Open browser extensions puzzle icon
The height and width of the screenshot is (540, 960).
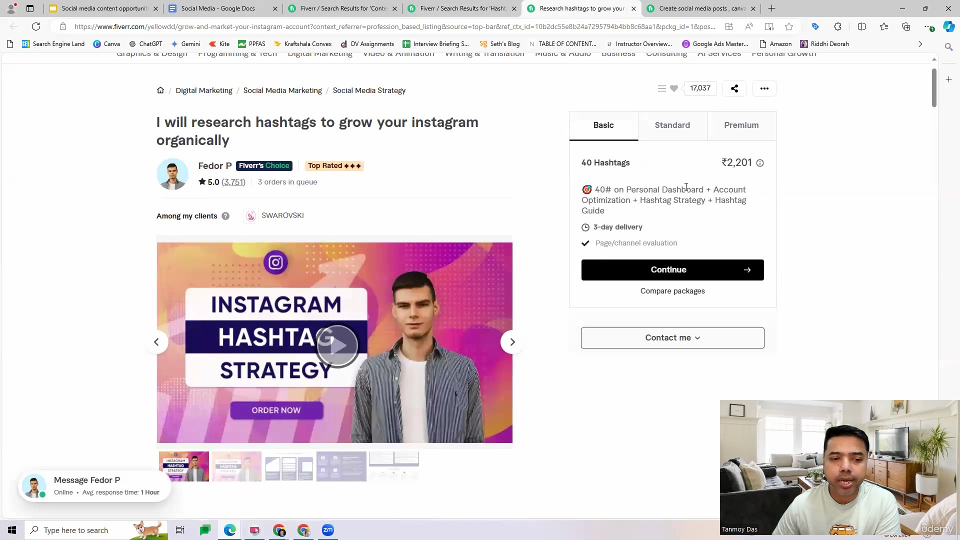[x=837, y=26]
